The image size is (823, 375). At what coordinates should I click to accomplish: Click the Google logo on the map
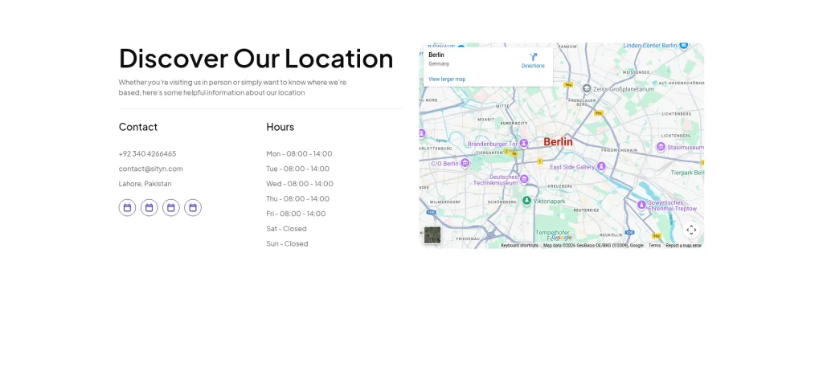coord(562,238)
